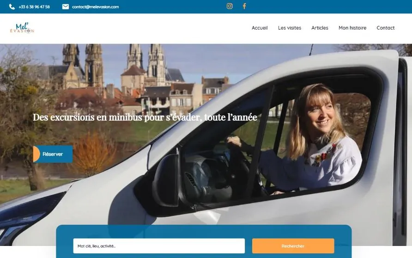Open the Facebook page icon
Viewport: 412px width, 258px height.
point(244,6)
